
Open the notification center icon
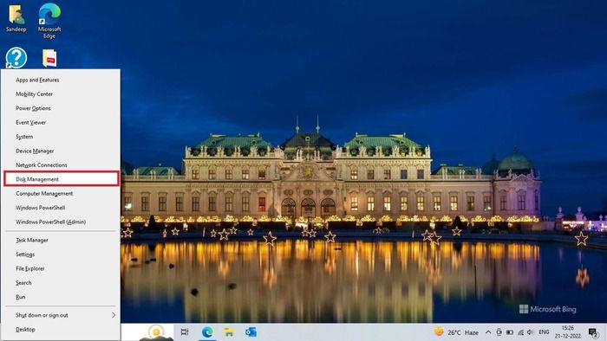[592, 332]
